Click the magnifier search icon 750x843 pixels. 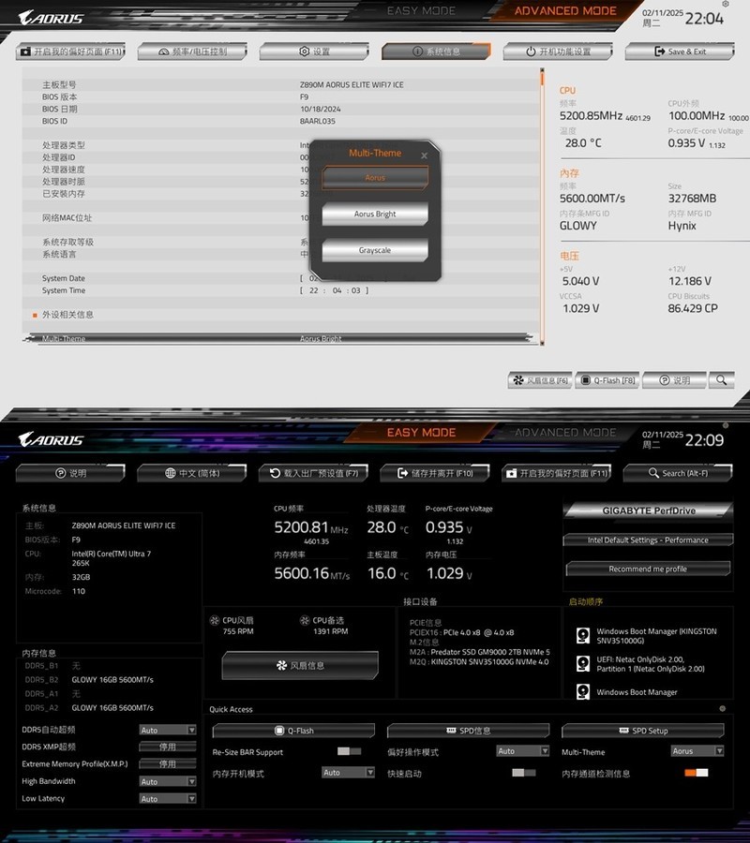click(x=722, y=380)
